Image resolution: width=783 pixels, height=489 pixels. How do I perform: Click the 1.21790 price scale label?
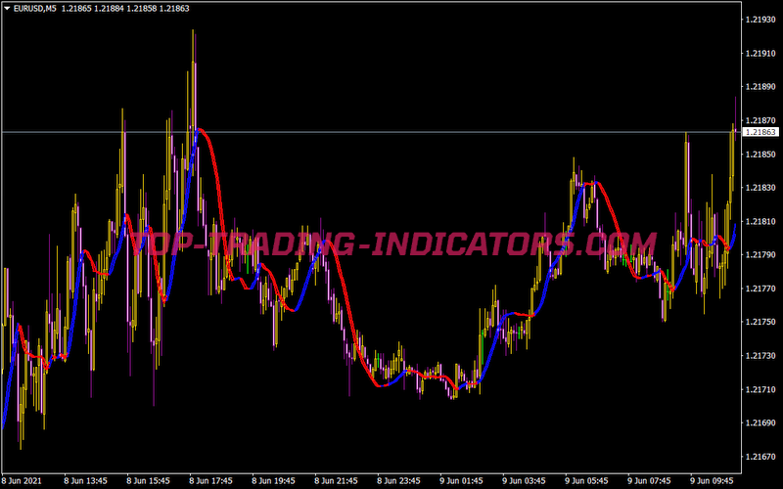760,255
